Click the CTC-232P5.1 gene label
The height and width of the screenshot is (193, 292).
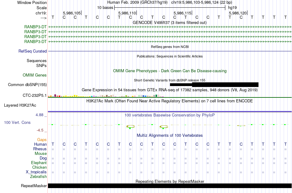point(35,96)
